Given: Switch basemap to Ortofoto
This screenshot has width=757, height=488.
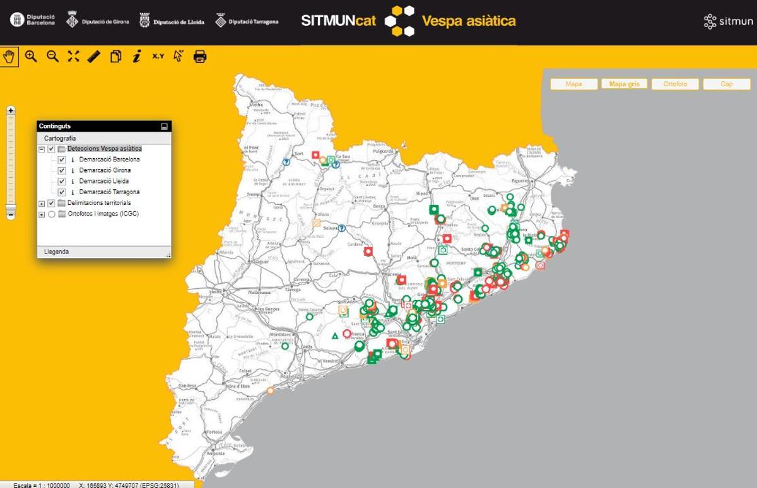Looking at the screenshot, I should pyautogui.click(x=675, y=83).
